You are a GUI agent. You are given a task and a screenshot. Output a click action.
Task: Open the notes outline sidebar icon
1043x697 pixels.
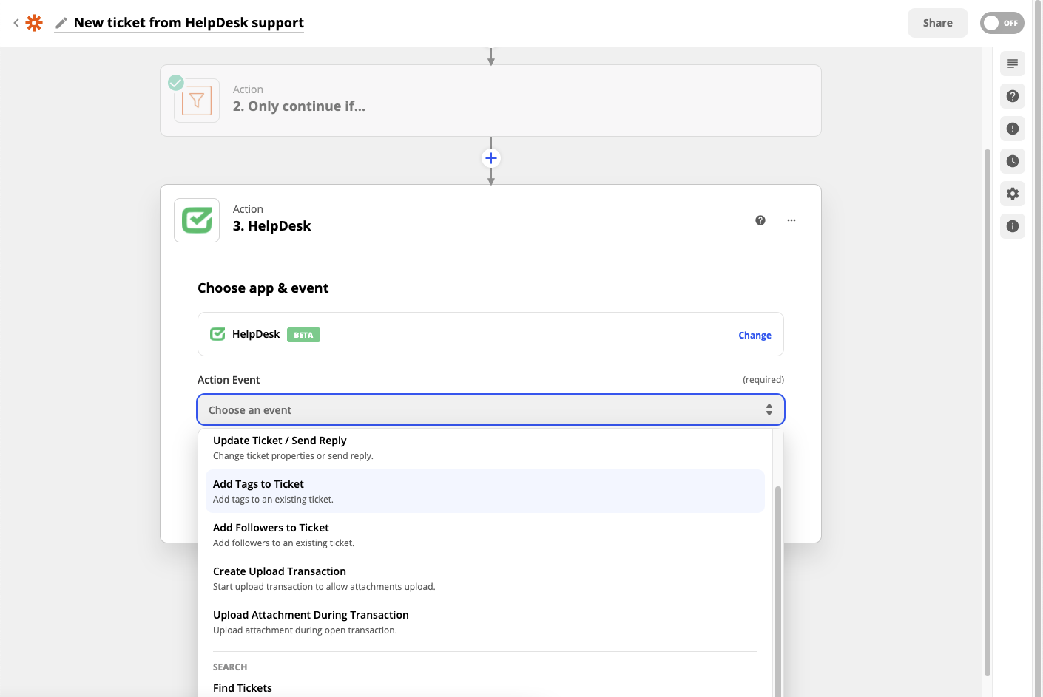point(1013,64)
